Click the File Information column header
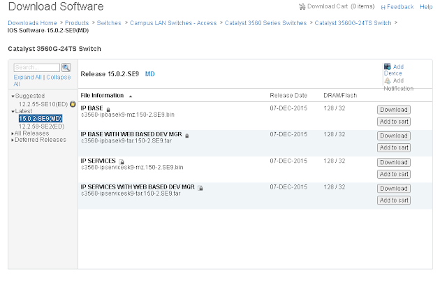The width and height of the screenshot is (447, 285). point(102,96)
